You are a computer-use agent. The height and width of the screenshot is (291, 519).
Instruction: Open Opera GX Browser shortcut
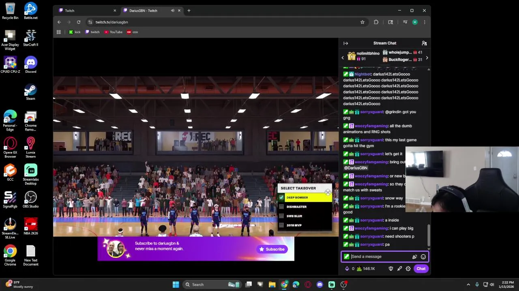pos(10,148)
